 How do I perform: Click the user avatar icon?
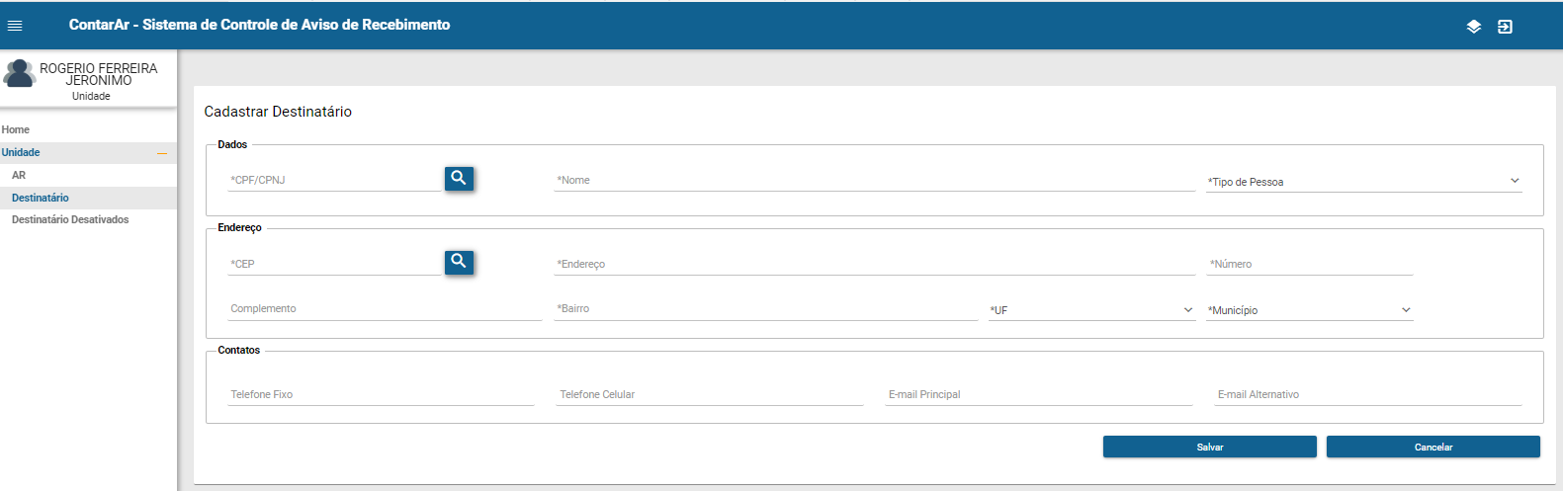tap(19, 73)
